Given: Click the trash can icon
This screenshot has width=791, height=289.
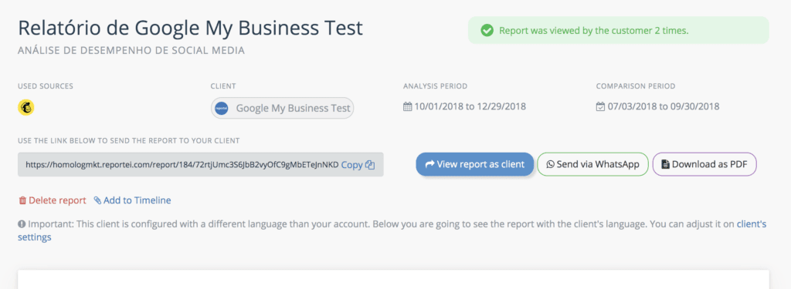Looking at the screenshot, I should point(22,200).
